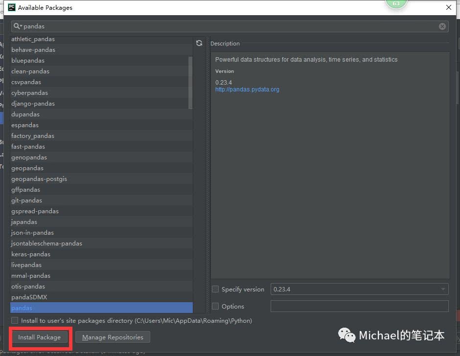Select bluepandas package
Screen dimensions: 460x356
(101, 61)
